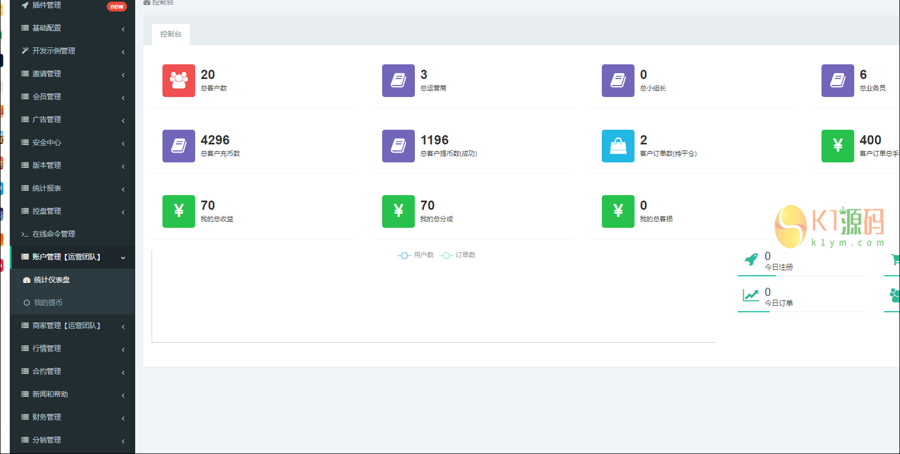Image resolution: width=900 pixels, height=454 pixels.
Task: Open the 总客户充币数 card icon
Action: click(179, 146)
